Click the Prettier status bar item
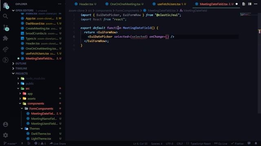Screen dimensions: 261x146 point(237,144)
